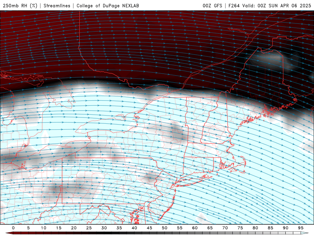Click the '90' colorbar value label
This screenshot has width=314, height=235.
[286, 228]
